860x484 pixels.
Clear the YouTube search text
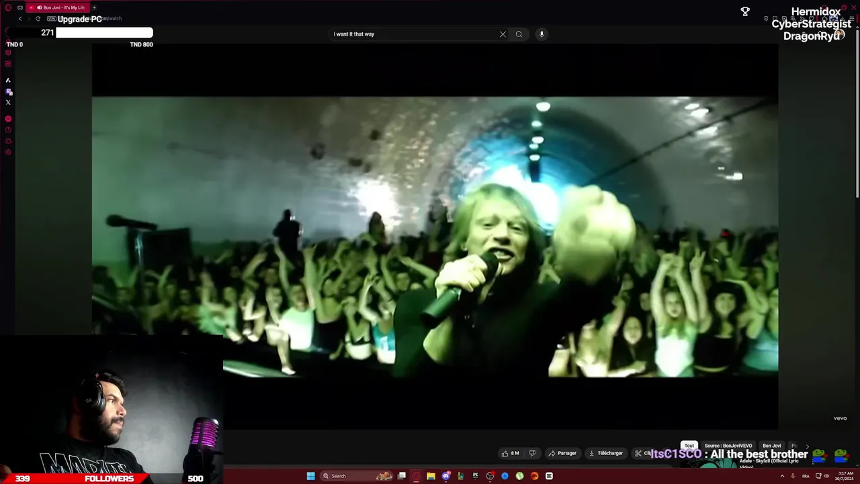click(x=503, y=34)
